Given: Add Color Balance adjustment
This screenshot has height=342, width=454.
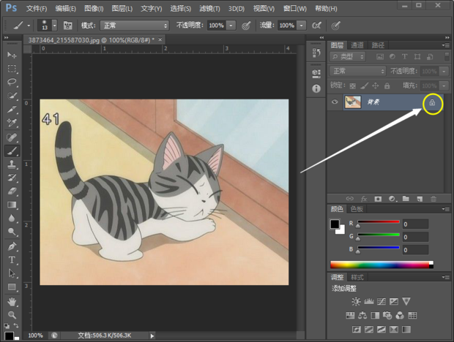Looking at the screenshot, I should coord(362,316).
